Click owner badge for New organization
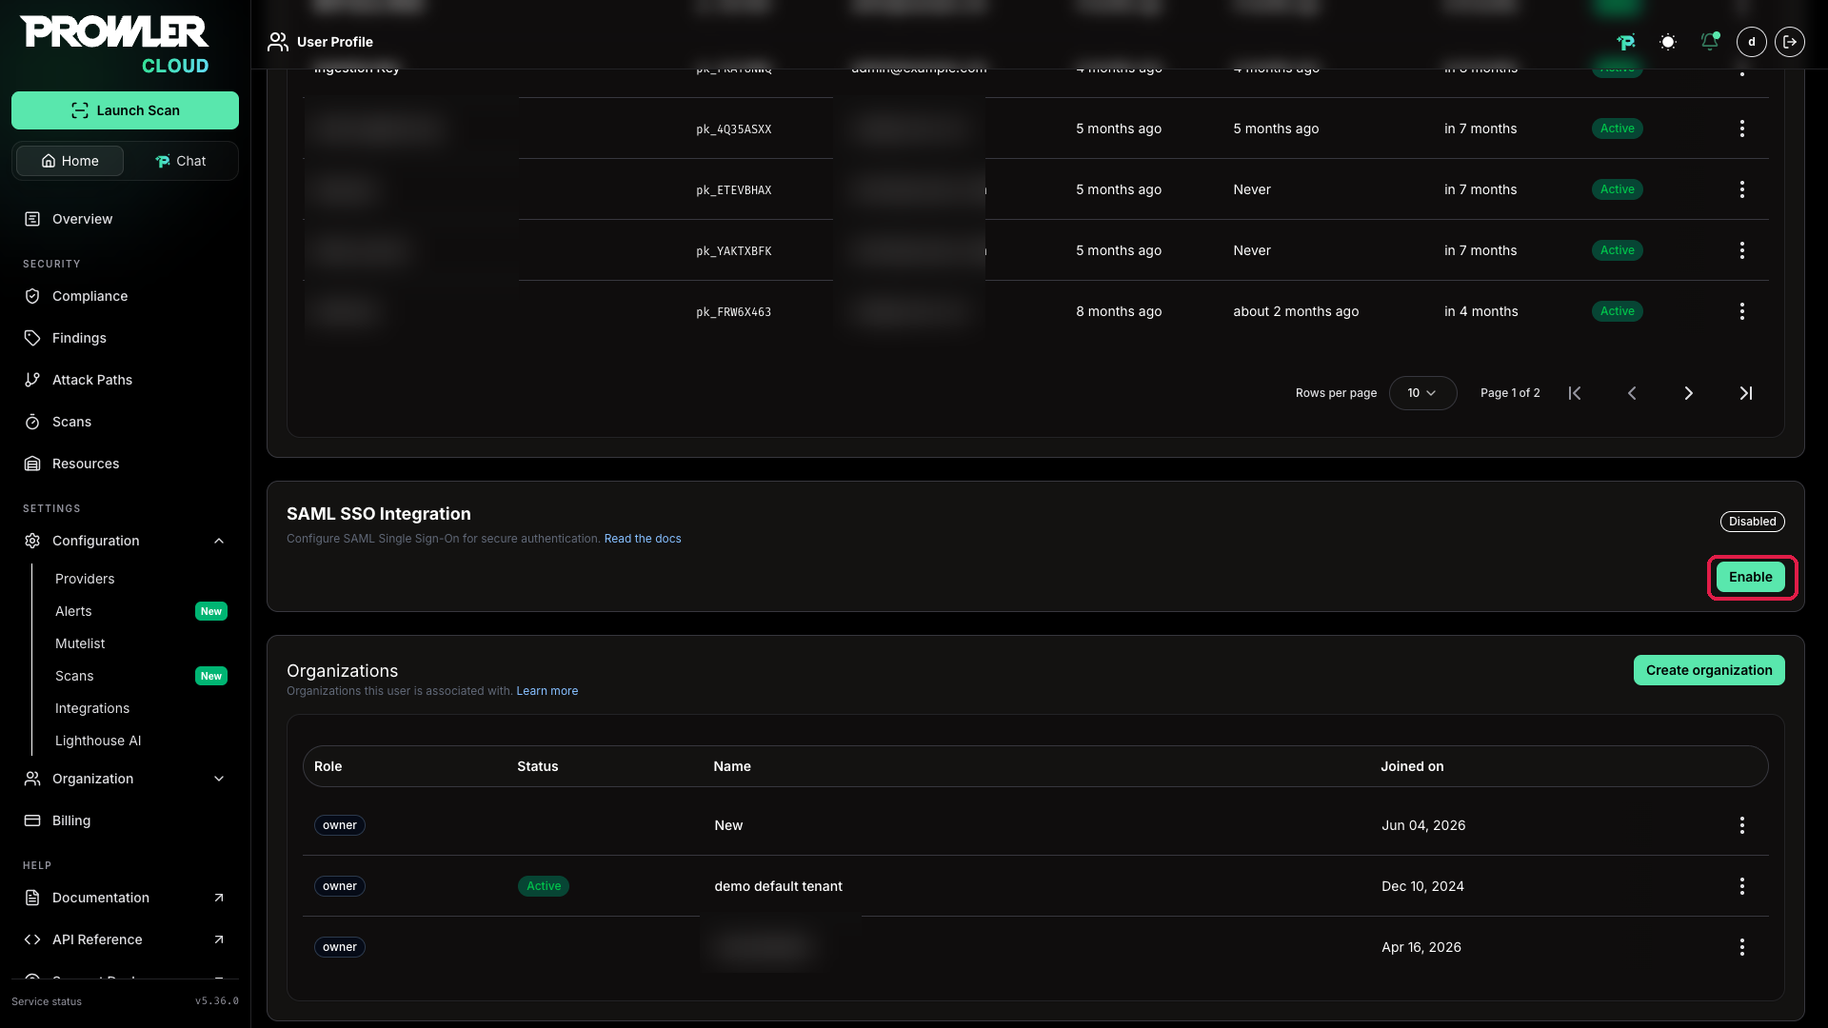The image size is (1828, 1028). [340, 825]
